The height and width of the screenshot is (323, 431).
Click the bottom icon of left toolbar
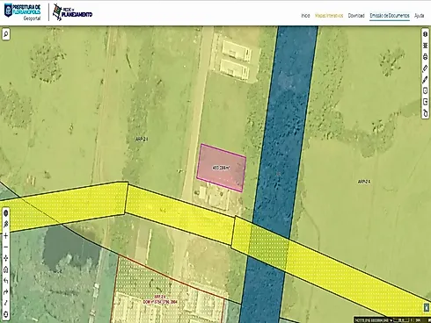click(6, 314)
